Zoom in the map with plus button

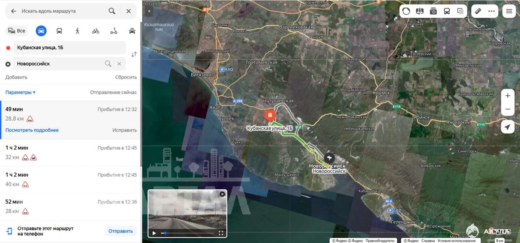[507, 96]
